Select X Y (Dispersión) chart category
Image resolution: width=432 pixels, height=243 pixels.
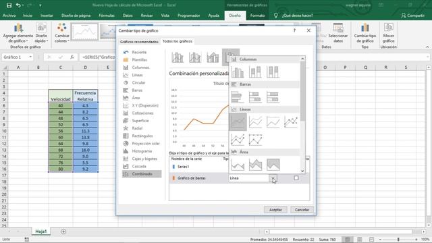click(x=142, y=105)
